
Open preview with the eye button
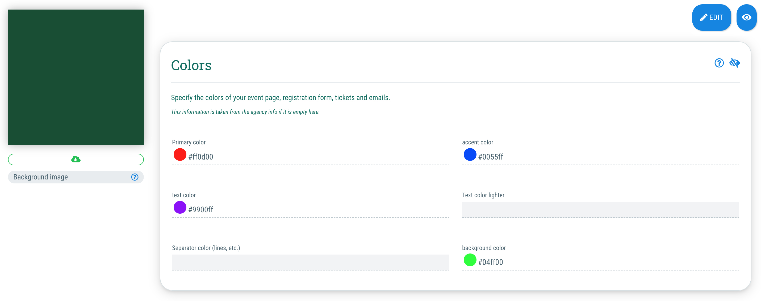tap(746, 18)
